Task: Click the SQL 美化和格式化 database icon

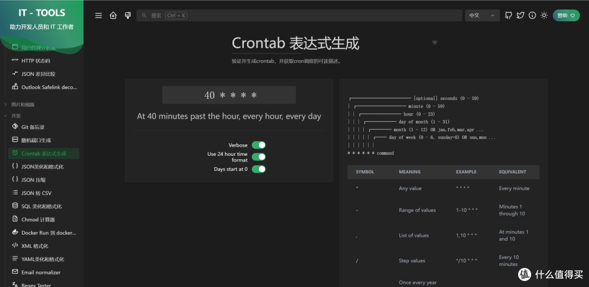Action: 15,206
